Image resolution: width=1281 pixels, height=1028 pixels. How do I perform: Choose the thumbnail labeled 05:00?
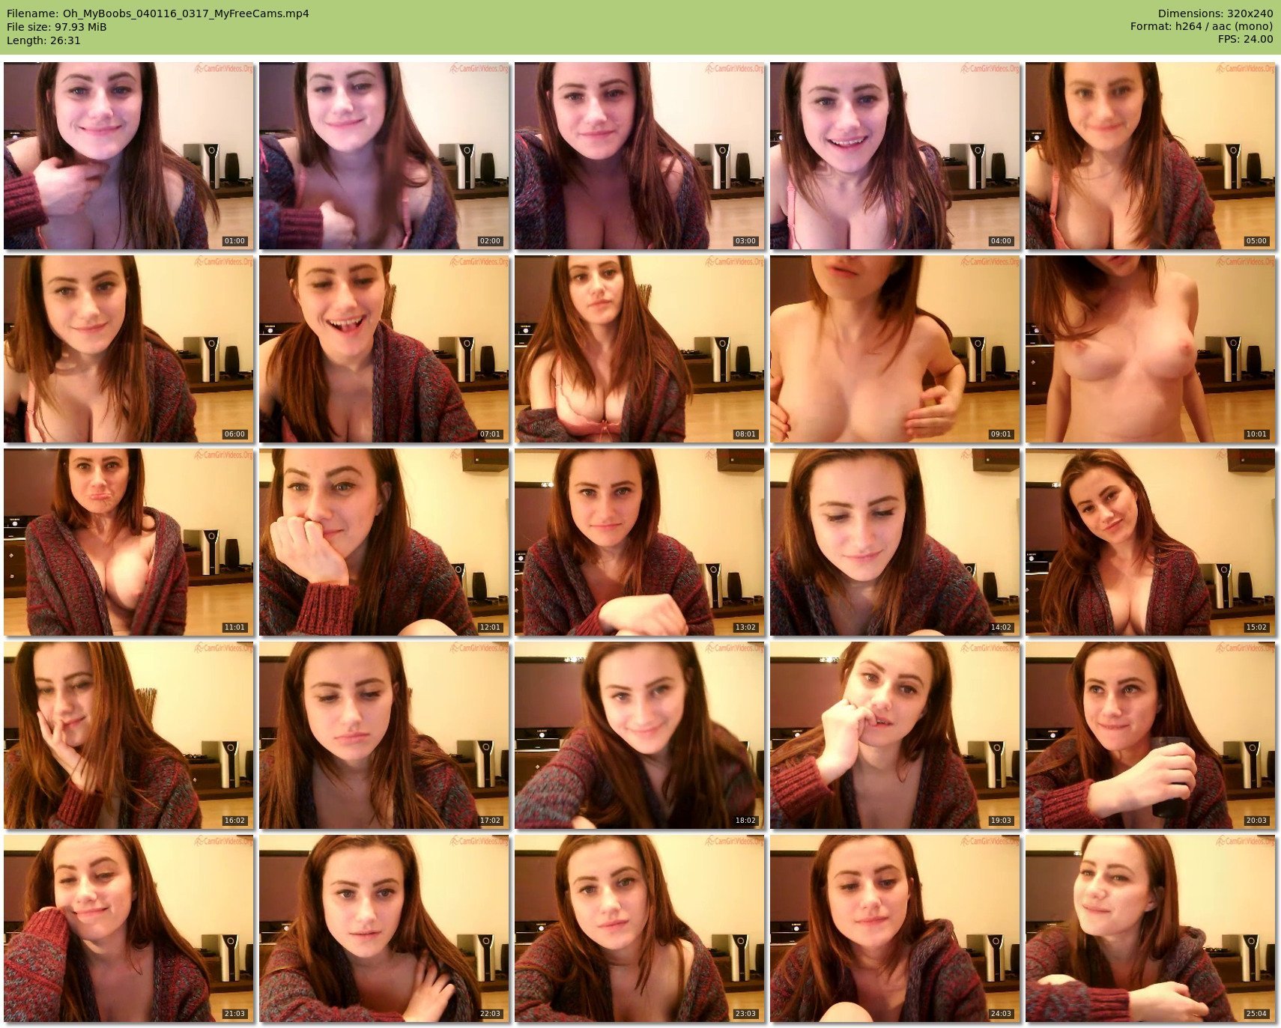tap(1151, 156)
